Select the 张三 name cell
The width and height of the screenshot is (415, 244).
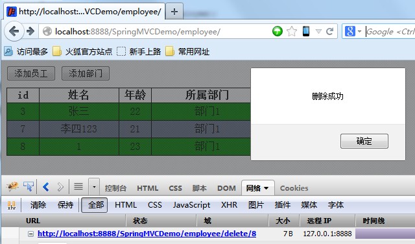(79, 112)
